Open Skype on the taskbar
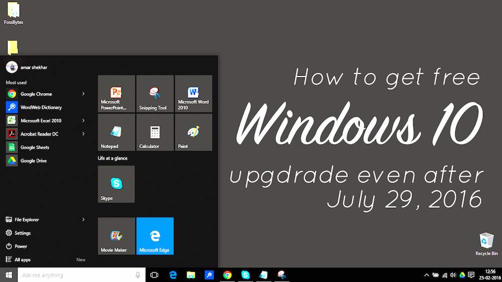Screen dimensions: 502x282 [x=245, y=275]
